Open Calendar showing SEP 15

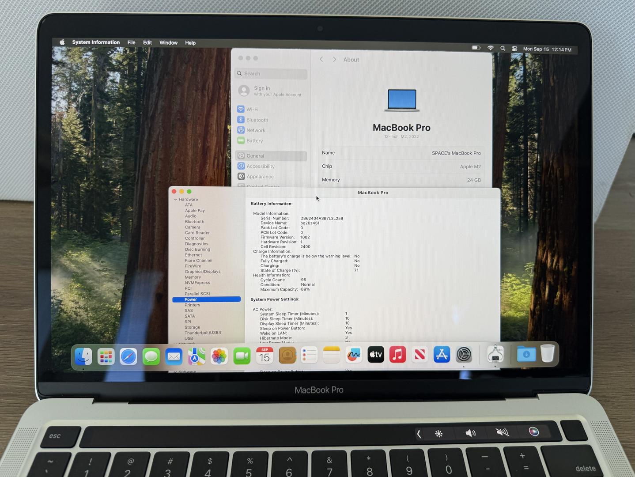[265, 356]
